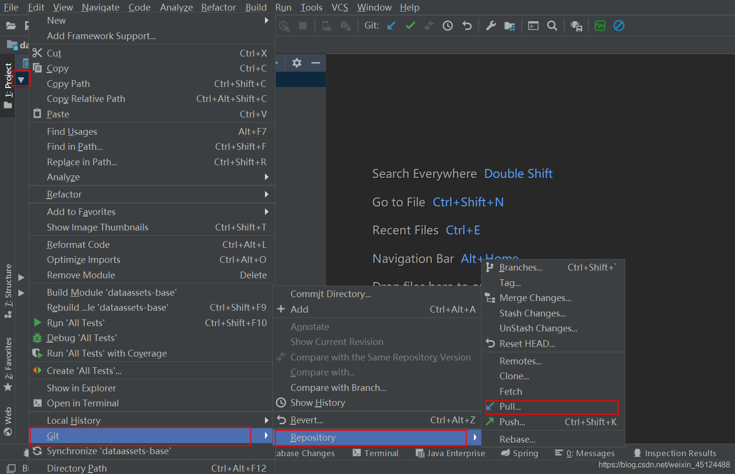Expand the Add to Favorites submenu
The height and width of the screenshot is (474, 735).
[x=152, y=212]
